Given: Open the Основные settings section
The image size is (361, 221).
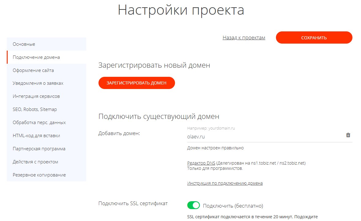Looking at the screenshot, I should click(x=47, y=44).
